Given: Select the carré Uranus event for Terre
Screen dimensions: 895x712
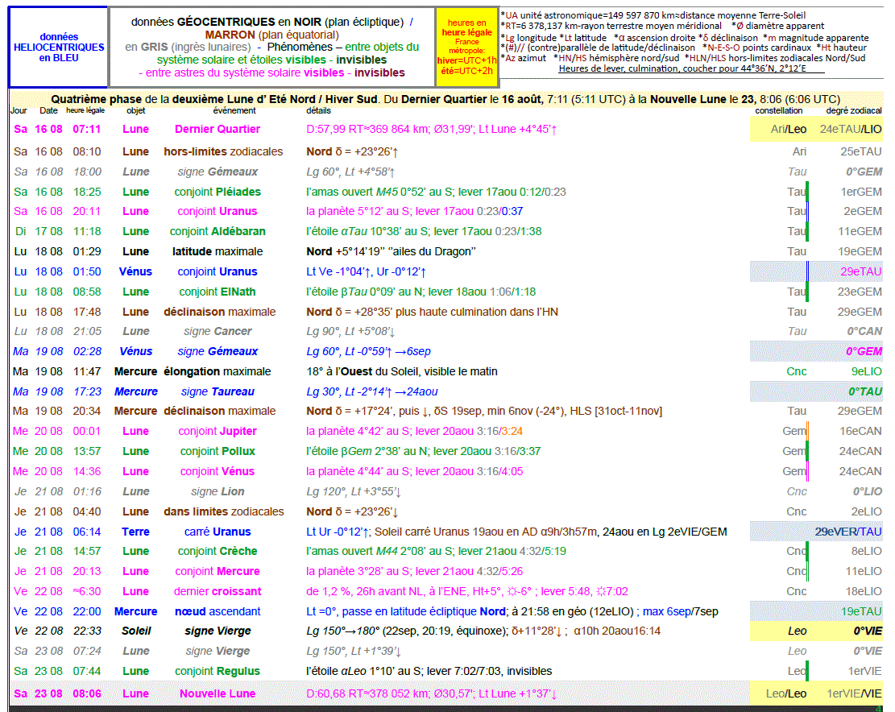Looking at the screenshot, I should coord(218,532).
